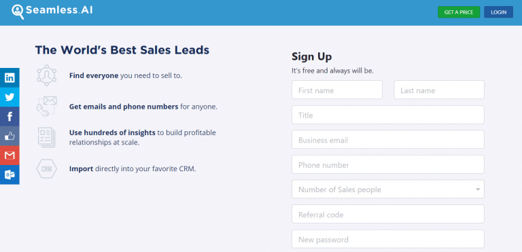Focus the First name field
522x252 pixels.
tap(337, 90)
